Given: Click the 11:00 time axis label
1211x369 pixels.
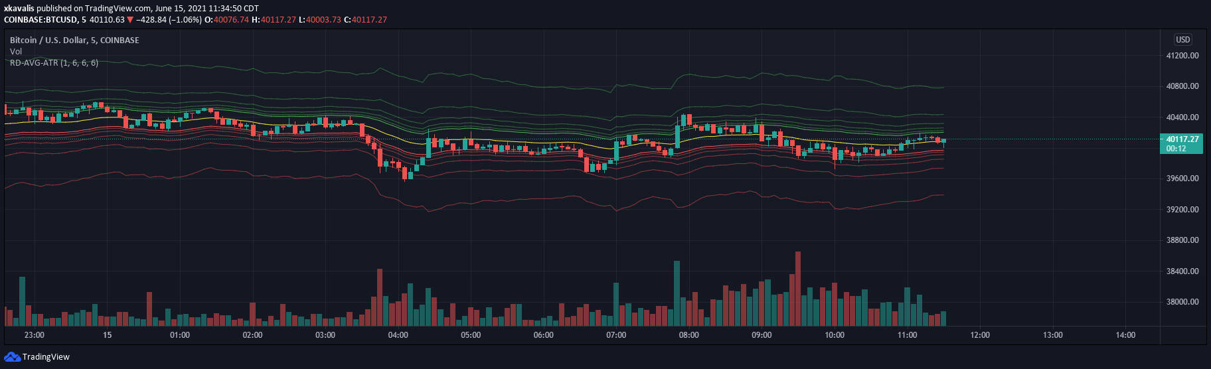Looking at the screenshot, I should pyautogui.click(x=908, y=335).
